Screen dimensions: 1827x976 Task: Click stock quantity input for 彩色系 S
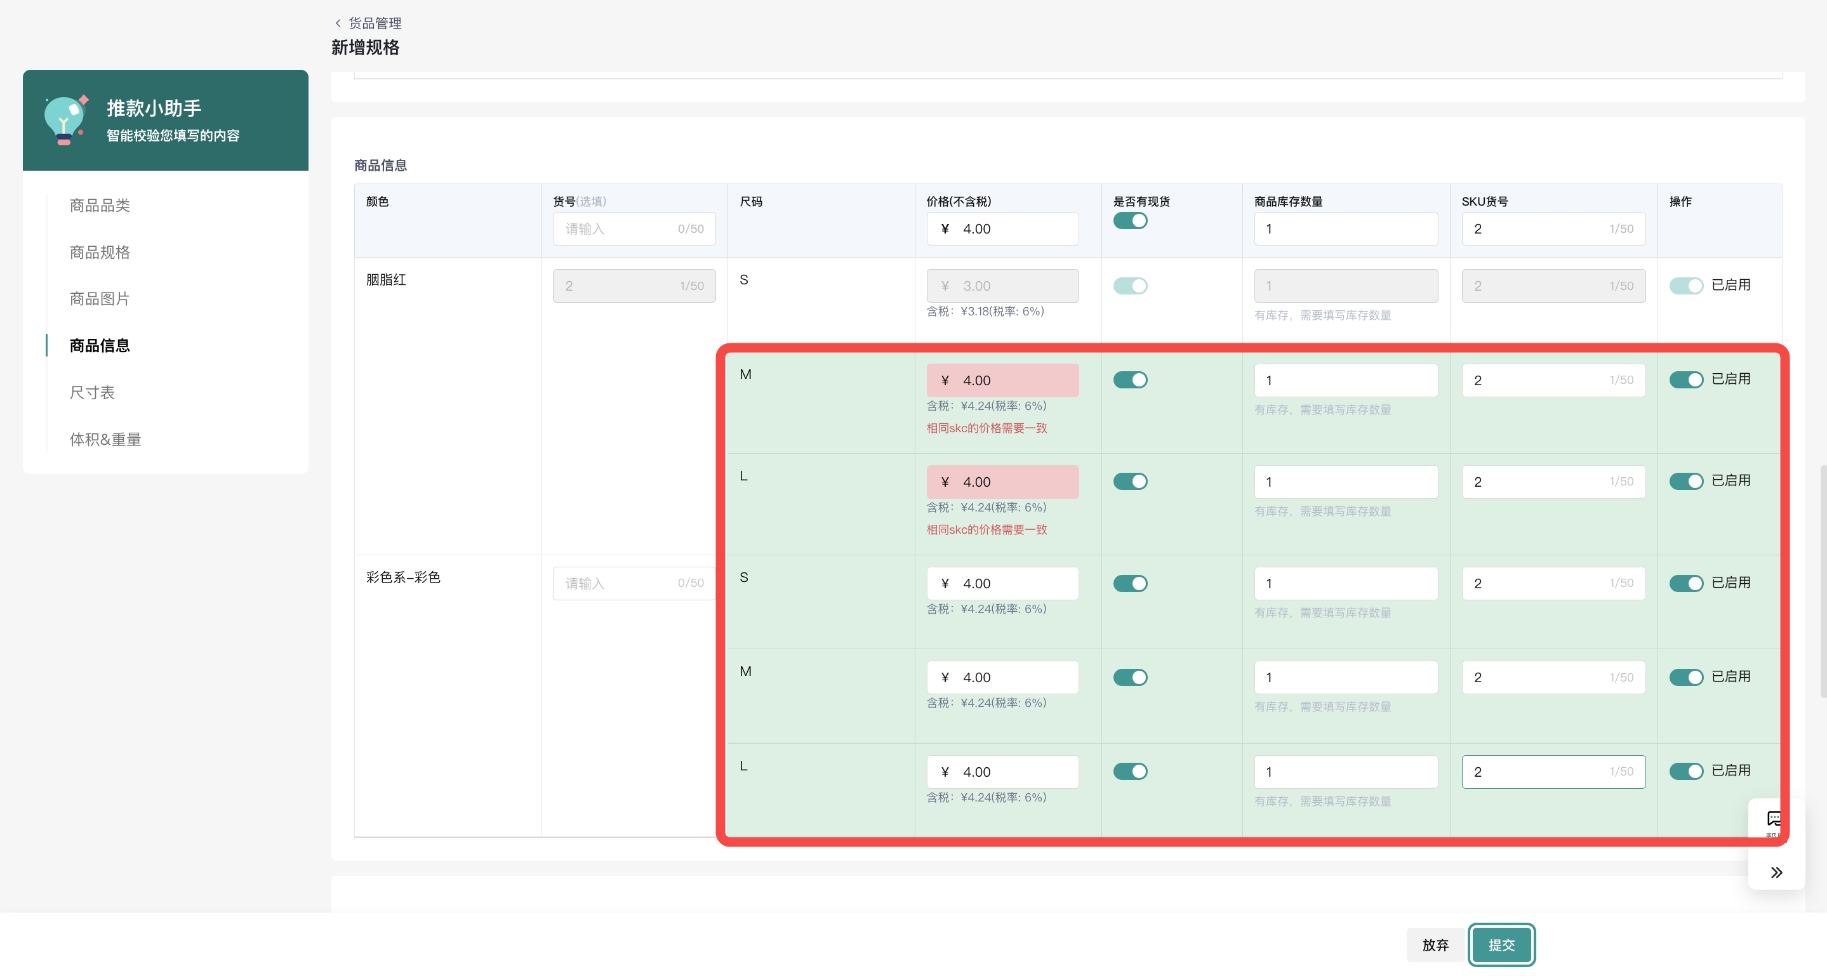point(1345,583)
